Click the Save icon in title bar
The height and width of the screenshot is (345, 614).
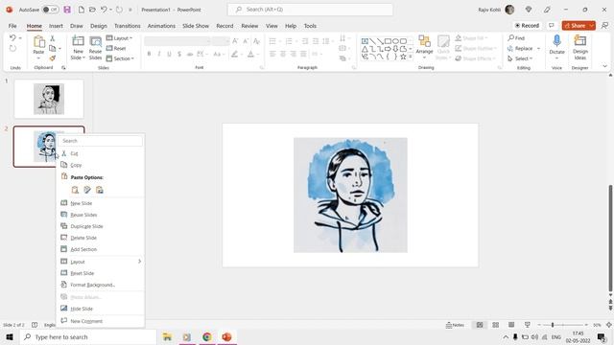tap(67, 10)
